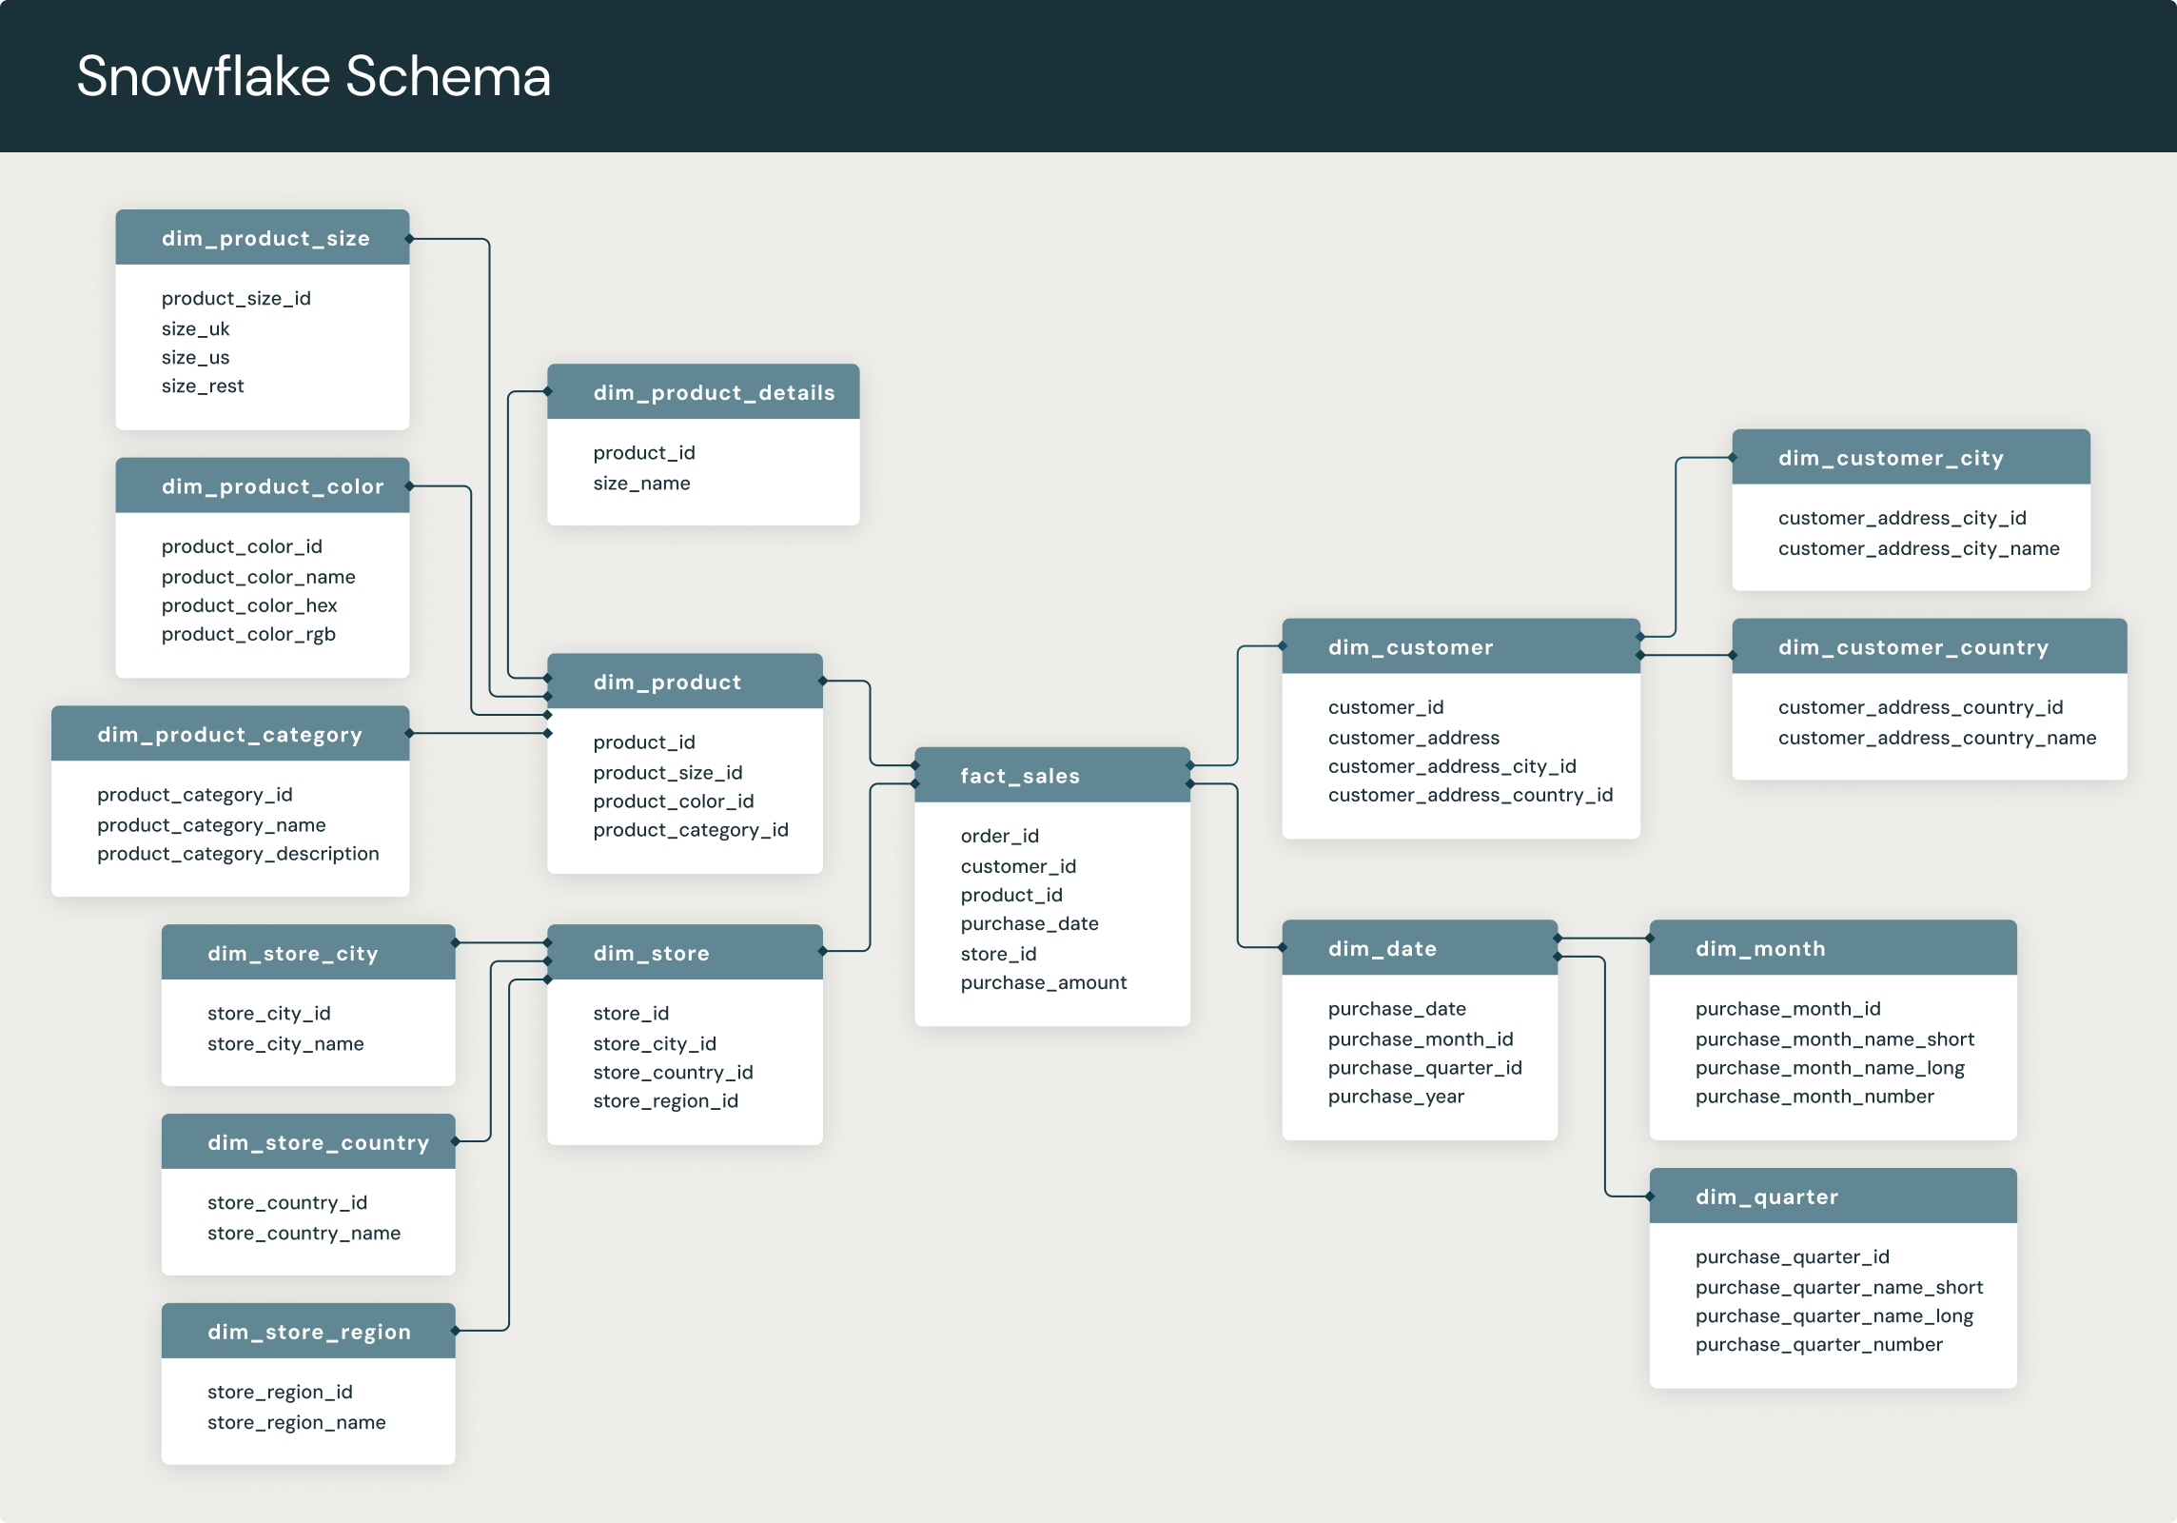Click the purchase_month_name_long field

(x=1830, y=1067)
